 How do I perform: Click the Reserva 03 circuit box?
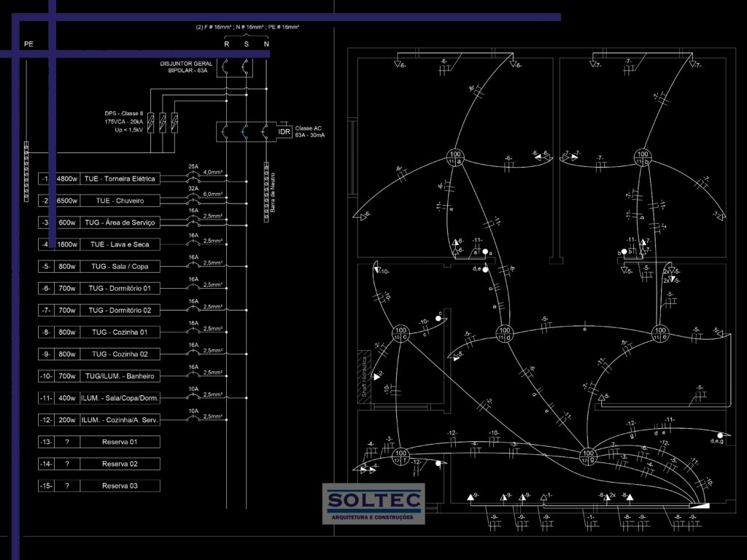[x=120, y=486]
